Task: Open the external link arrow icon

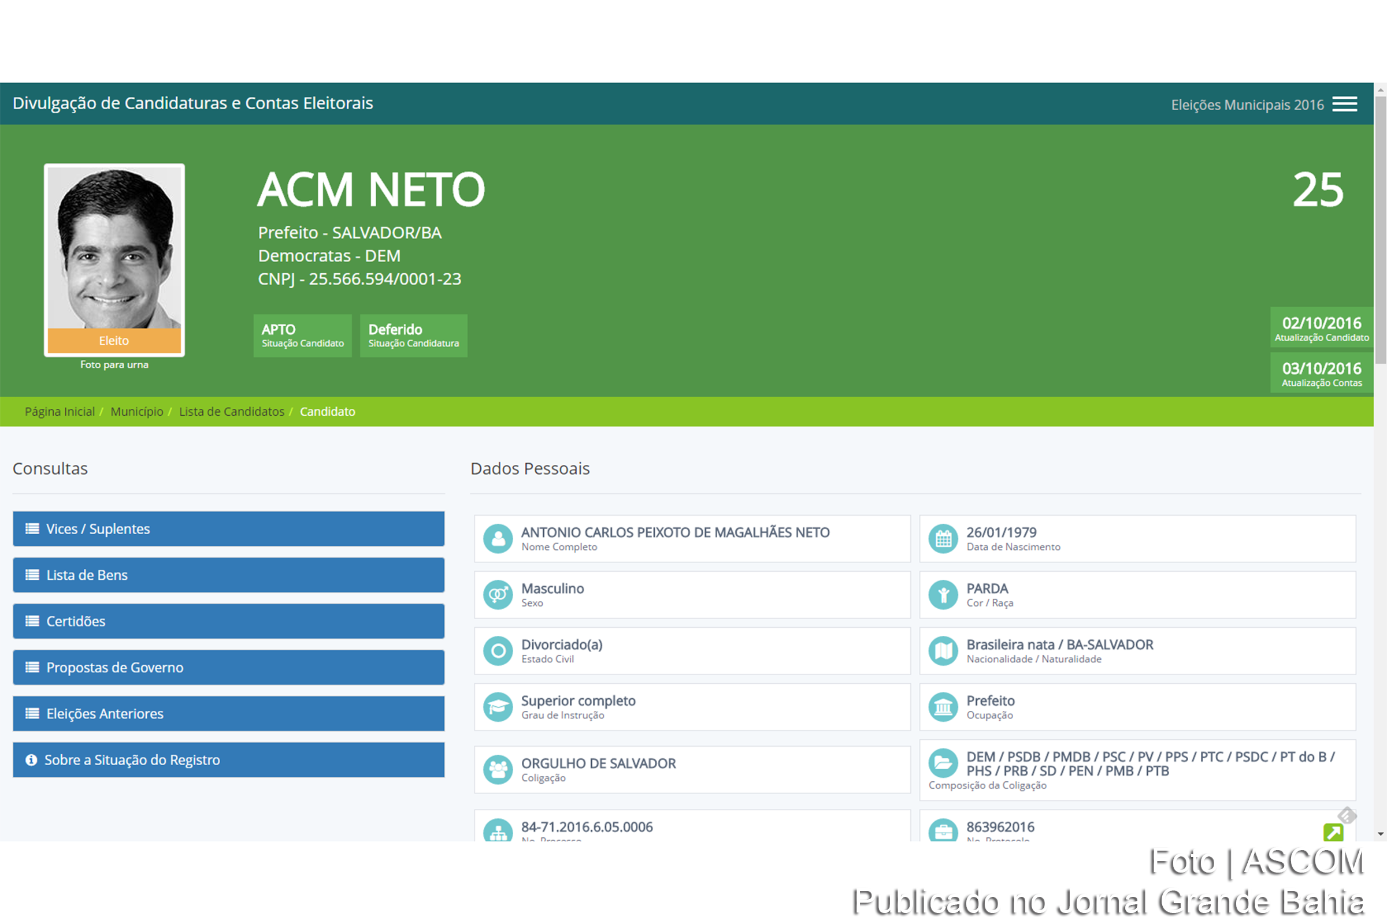Action: (x=1335, y=832)
